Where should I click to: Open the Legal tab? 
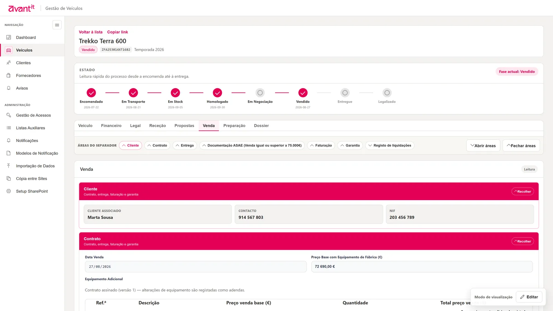tap(135, 126)
